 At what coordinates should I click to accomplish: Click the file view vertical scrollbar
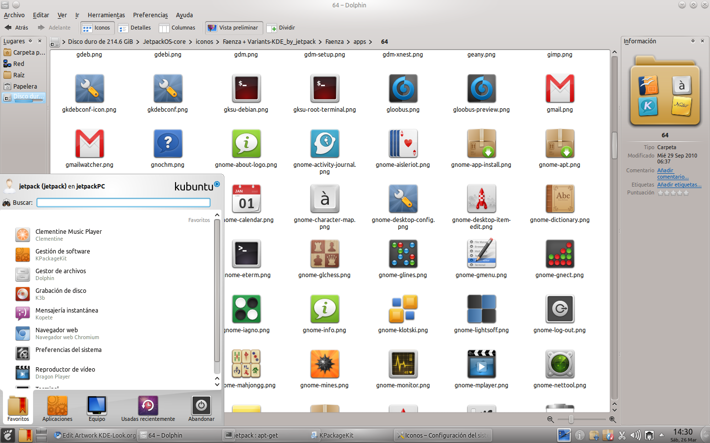pyautogui.click(x=614, y=145)
